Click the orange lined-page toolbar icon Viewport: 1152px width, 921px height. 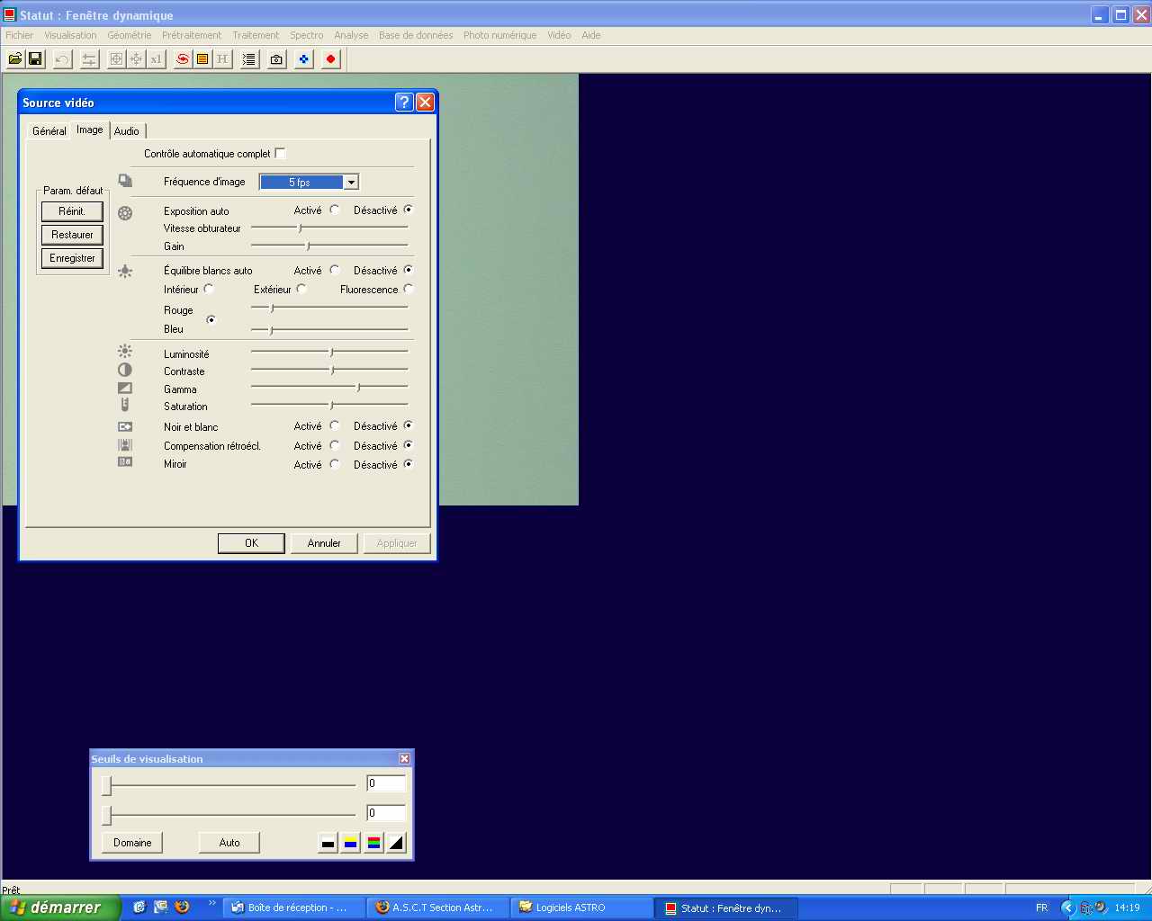pyautogui.click(x=202, y=59)
